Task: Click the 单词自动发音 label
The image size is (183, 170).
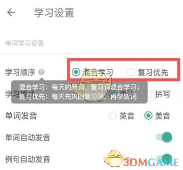Action: pyautogui.click(x=28, y=137)
